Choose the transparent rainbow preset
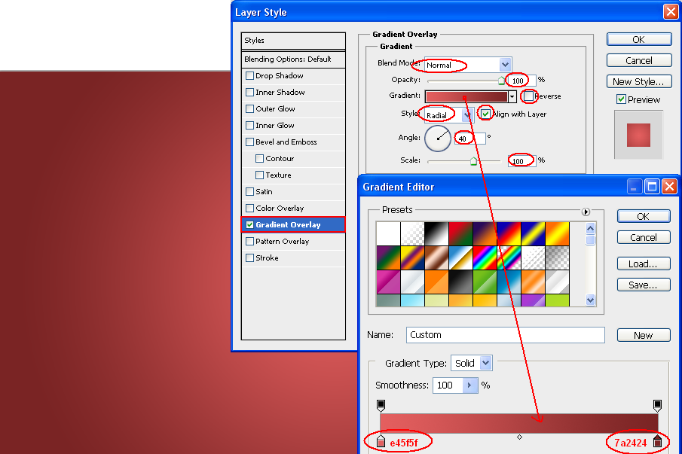The height and width of the screenshot is (454, 682). [x=509, y=258]
